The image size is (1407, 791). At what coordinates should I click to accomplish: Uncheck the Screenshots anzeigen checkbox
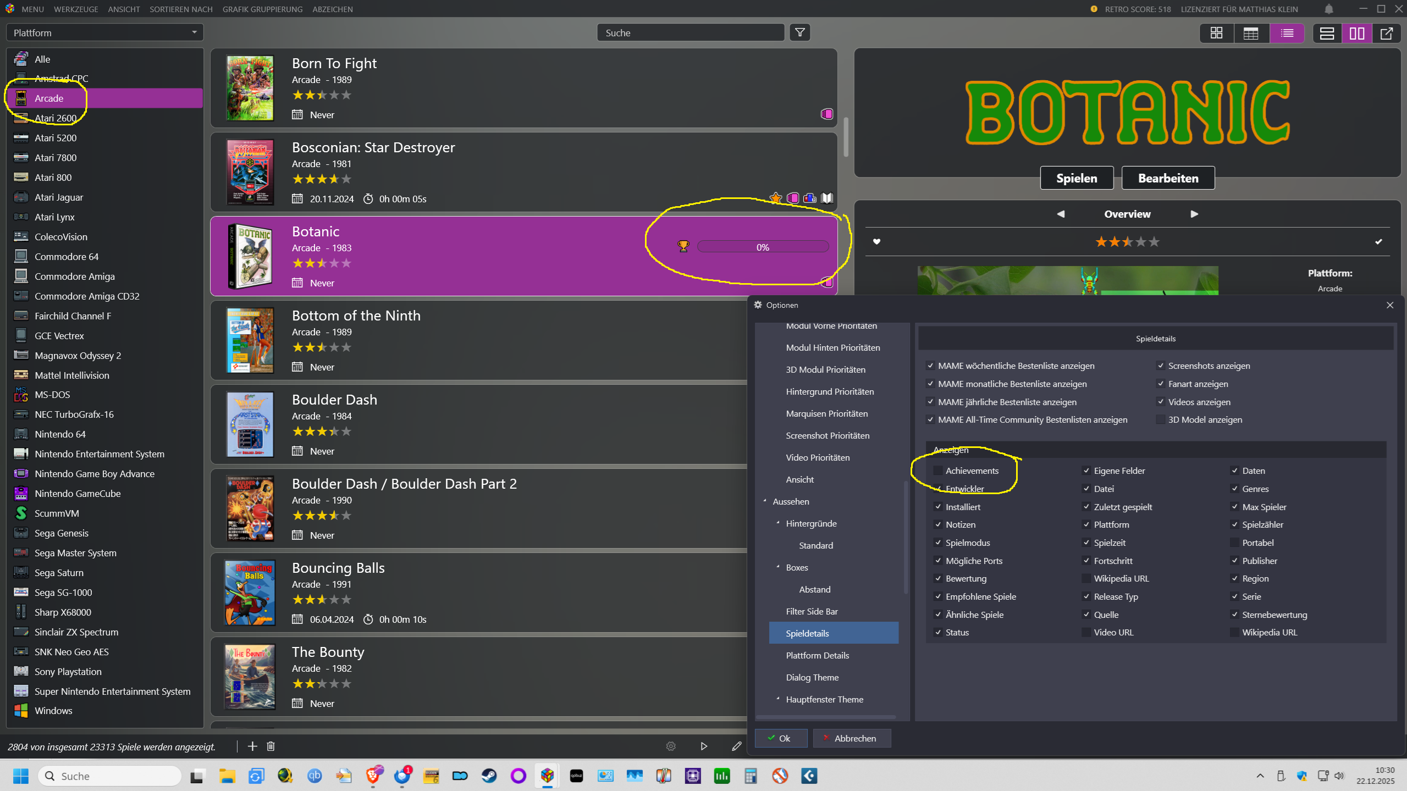pyautogui.click(x=1160, y=366)
